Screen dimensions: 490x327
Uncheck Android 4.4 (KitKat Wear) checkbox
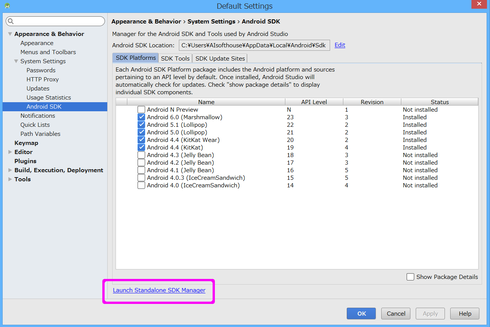[141, 140]
